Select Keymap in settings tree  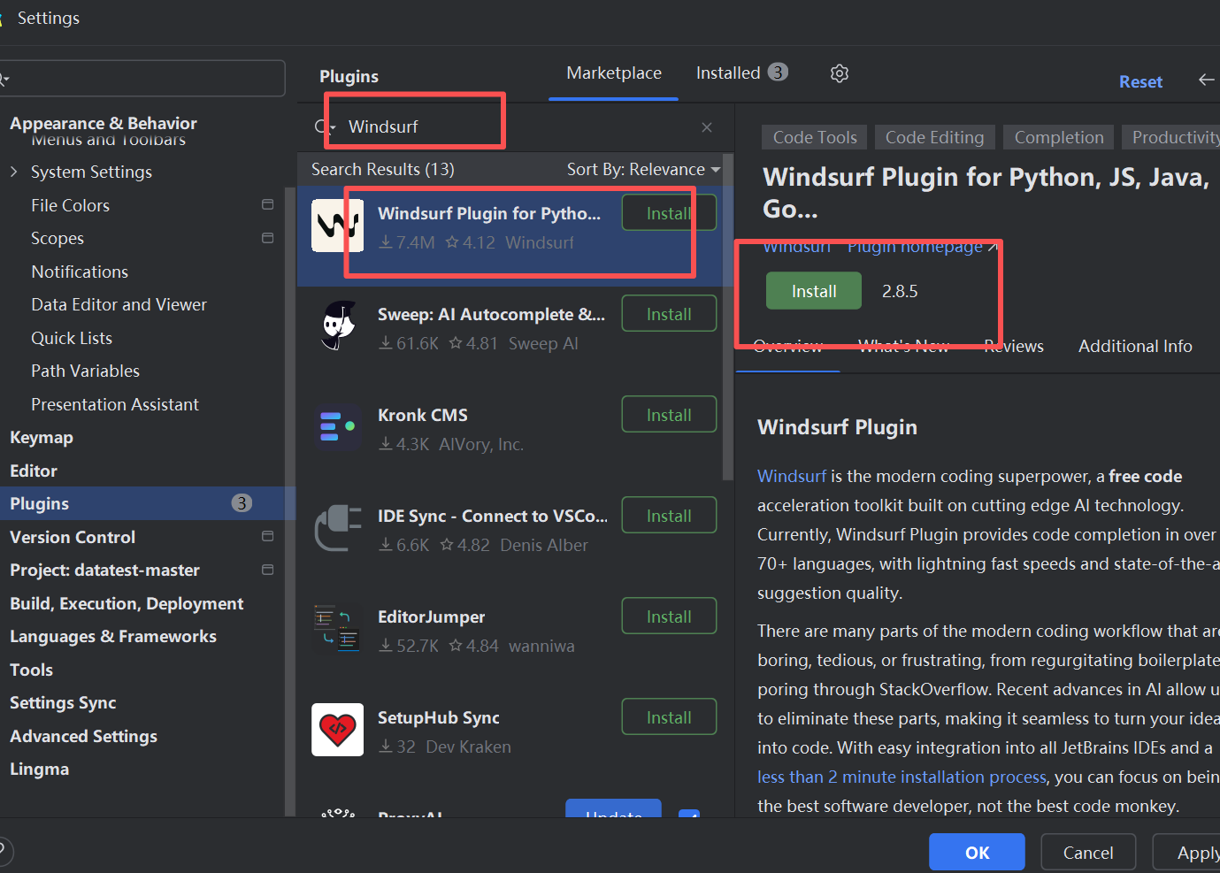42,437
